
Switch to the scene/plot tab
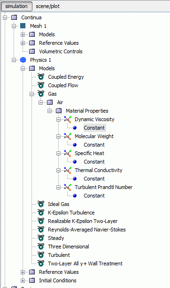coord(47,6)
